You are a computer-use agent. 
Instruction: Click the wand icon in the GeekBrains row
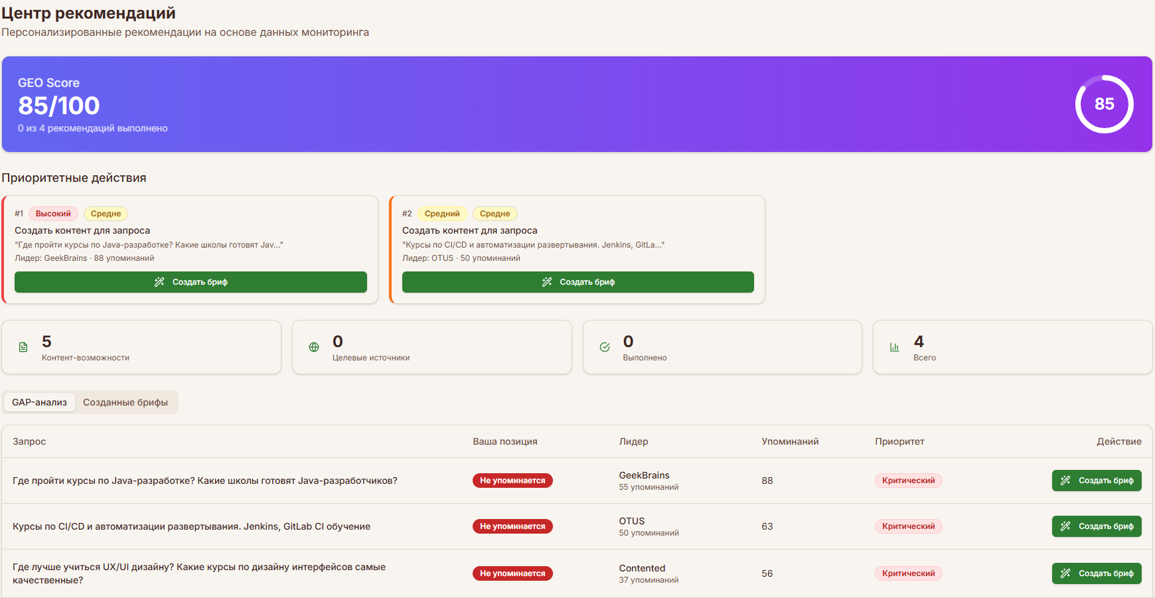tap(1065, 481)
